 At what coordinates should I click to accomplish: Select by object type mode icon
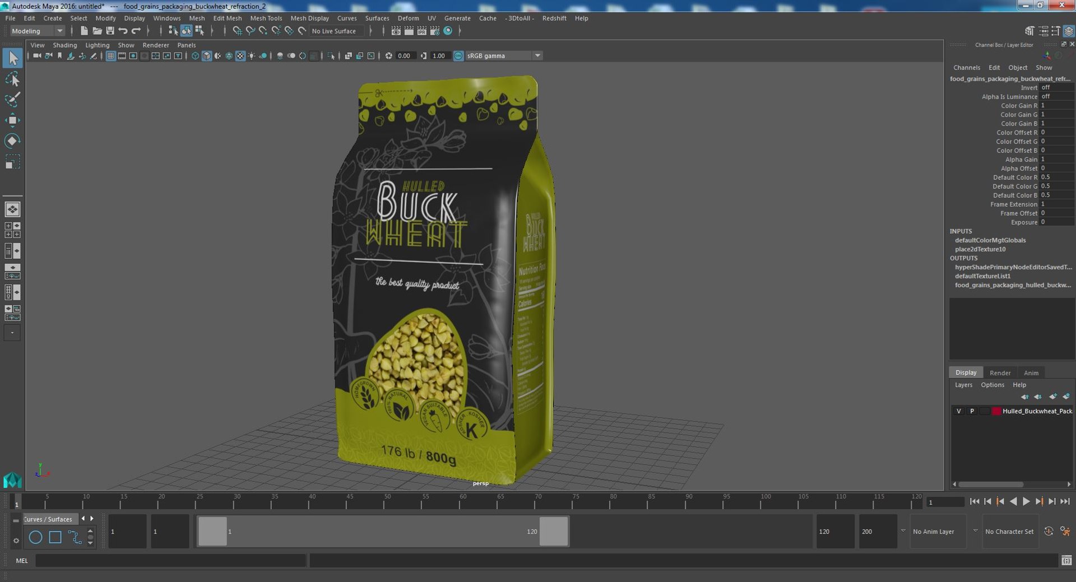point(186,31)
